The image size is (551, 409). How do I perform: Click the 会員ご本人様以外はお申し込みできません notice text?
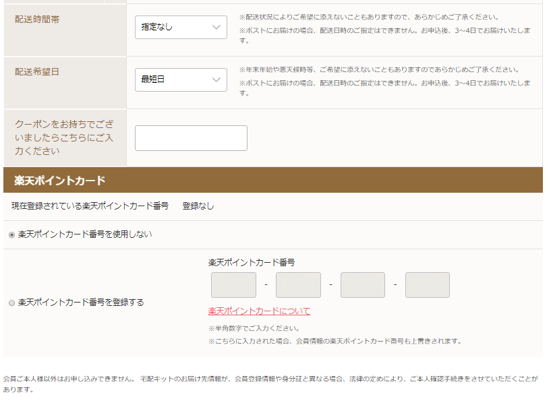270,384
